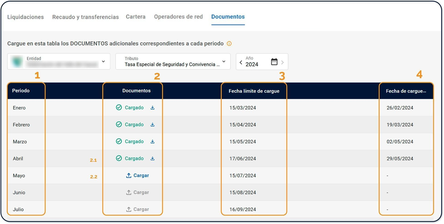Open the Tributo dropdown
The image size is (444, 224).
coord(224,62)
